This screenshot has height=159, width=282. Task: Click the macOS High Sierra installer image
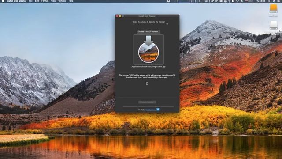point(148,49)
